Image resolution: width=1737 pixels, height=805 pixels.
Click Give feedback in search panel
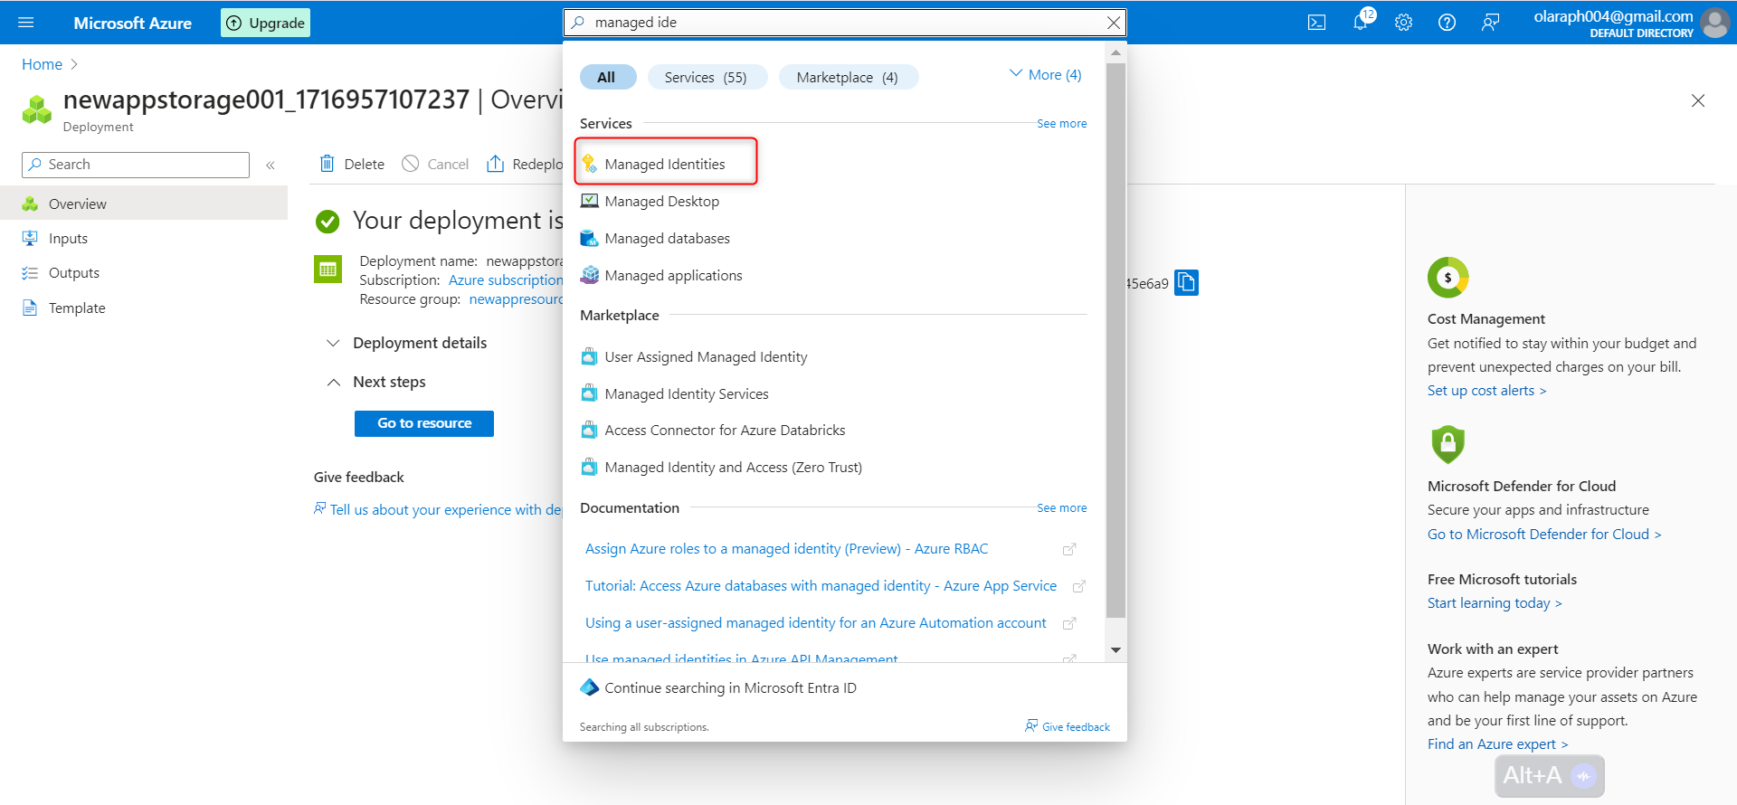tap(1068, 726)
